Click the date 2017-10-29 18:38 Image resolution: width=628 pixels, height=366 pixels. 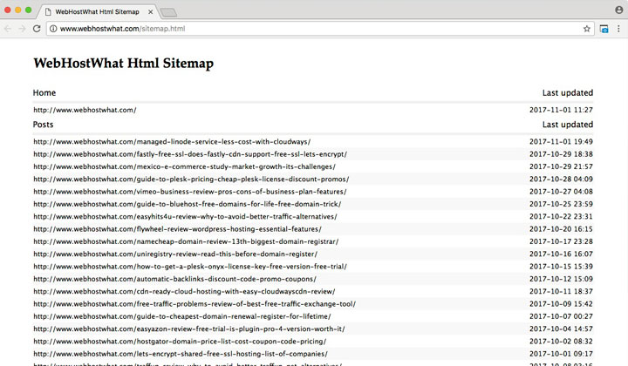561,154
